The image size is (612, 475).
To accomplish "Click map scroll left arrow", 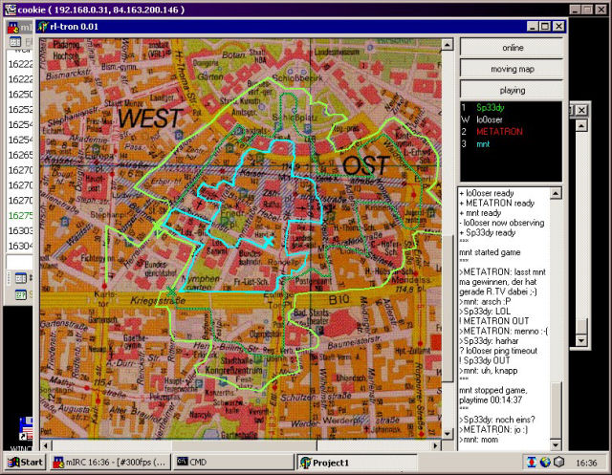I will pos(46,445).
